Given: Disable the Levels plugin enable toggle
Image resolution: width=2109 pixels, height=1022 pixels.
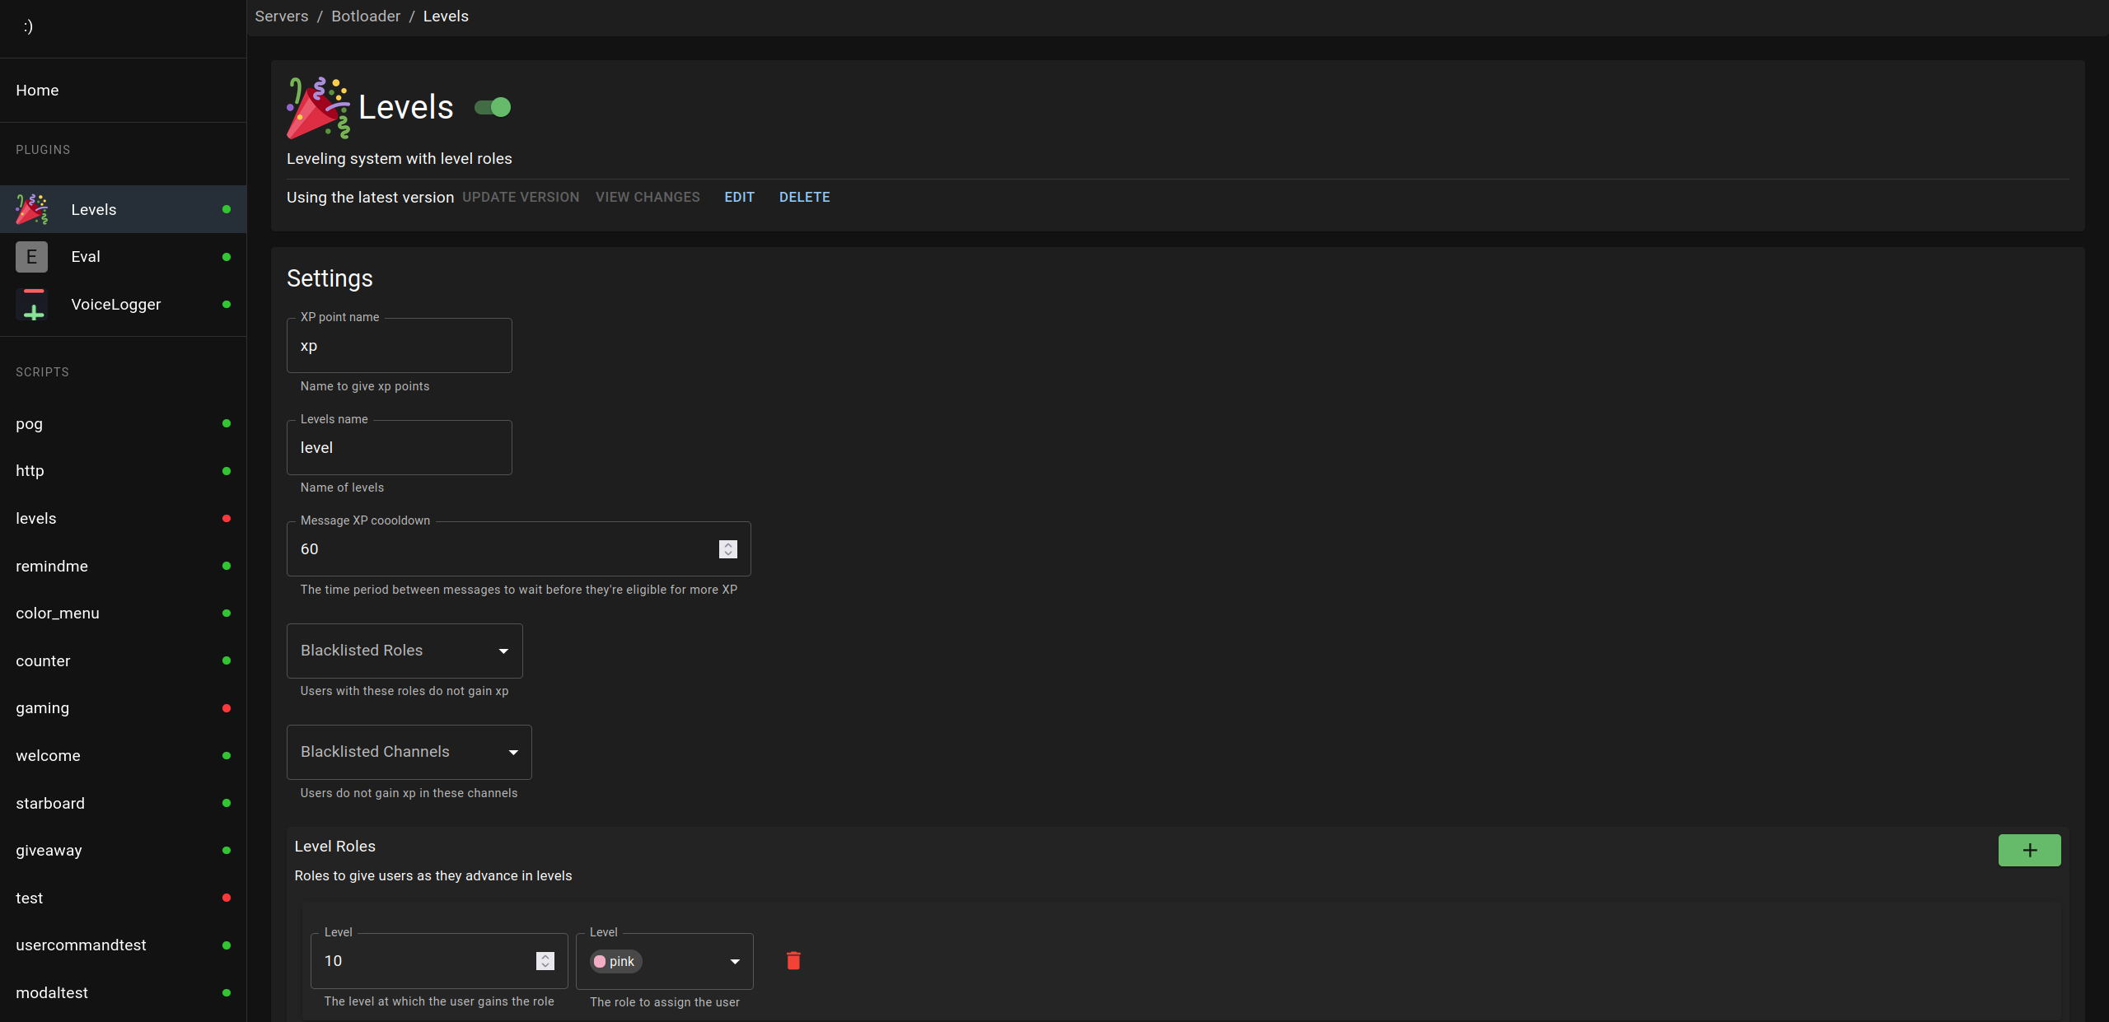Looking at the screenshot, I should pos(492,107).
